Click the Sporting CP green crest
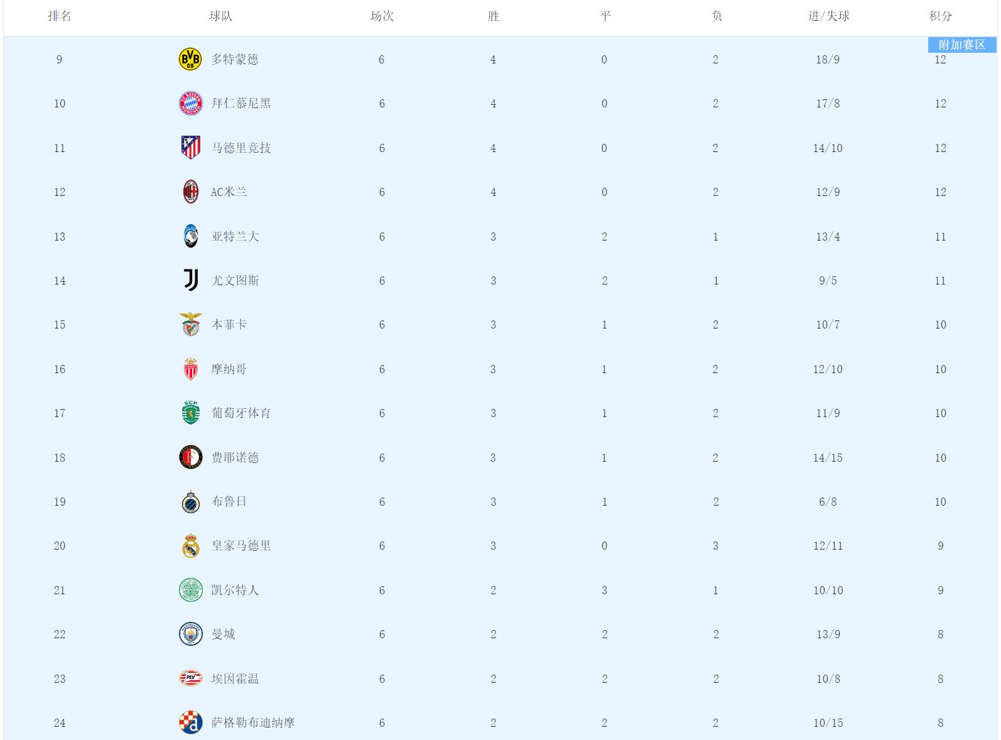The width and height of the screenshot is (1001, 740). [190, 413]
